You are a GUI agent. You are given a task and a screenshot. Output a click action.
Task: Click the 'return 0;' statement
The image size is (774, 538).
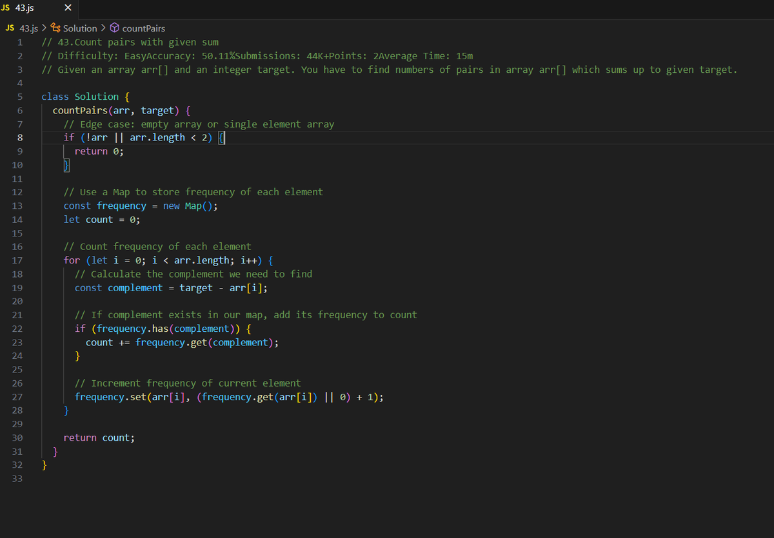[99, 151]
